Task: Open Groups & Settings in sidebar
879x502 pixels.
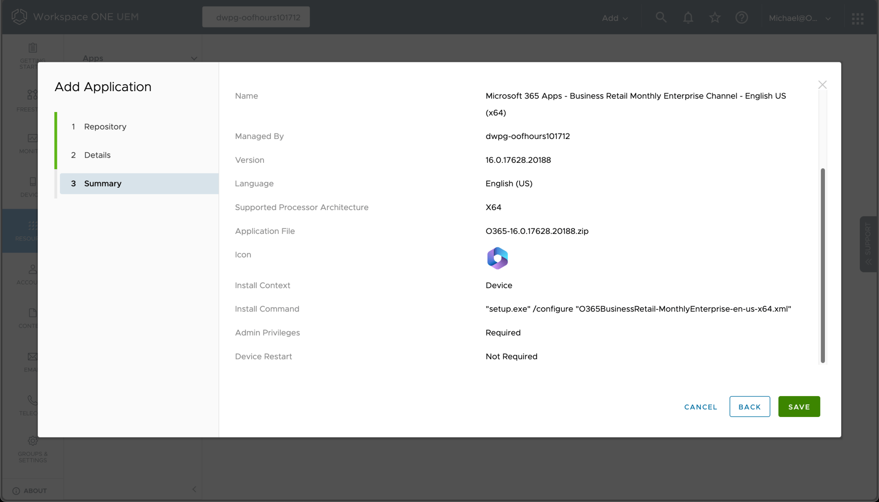Action: coord(33,449)
